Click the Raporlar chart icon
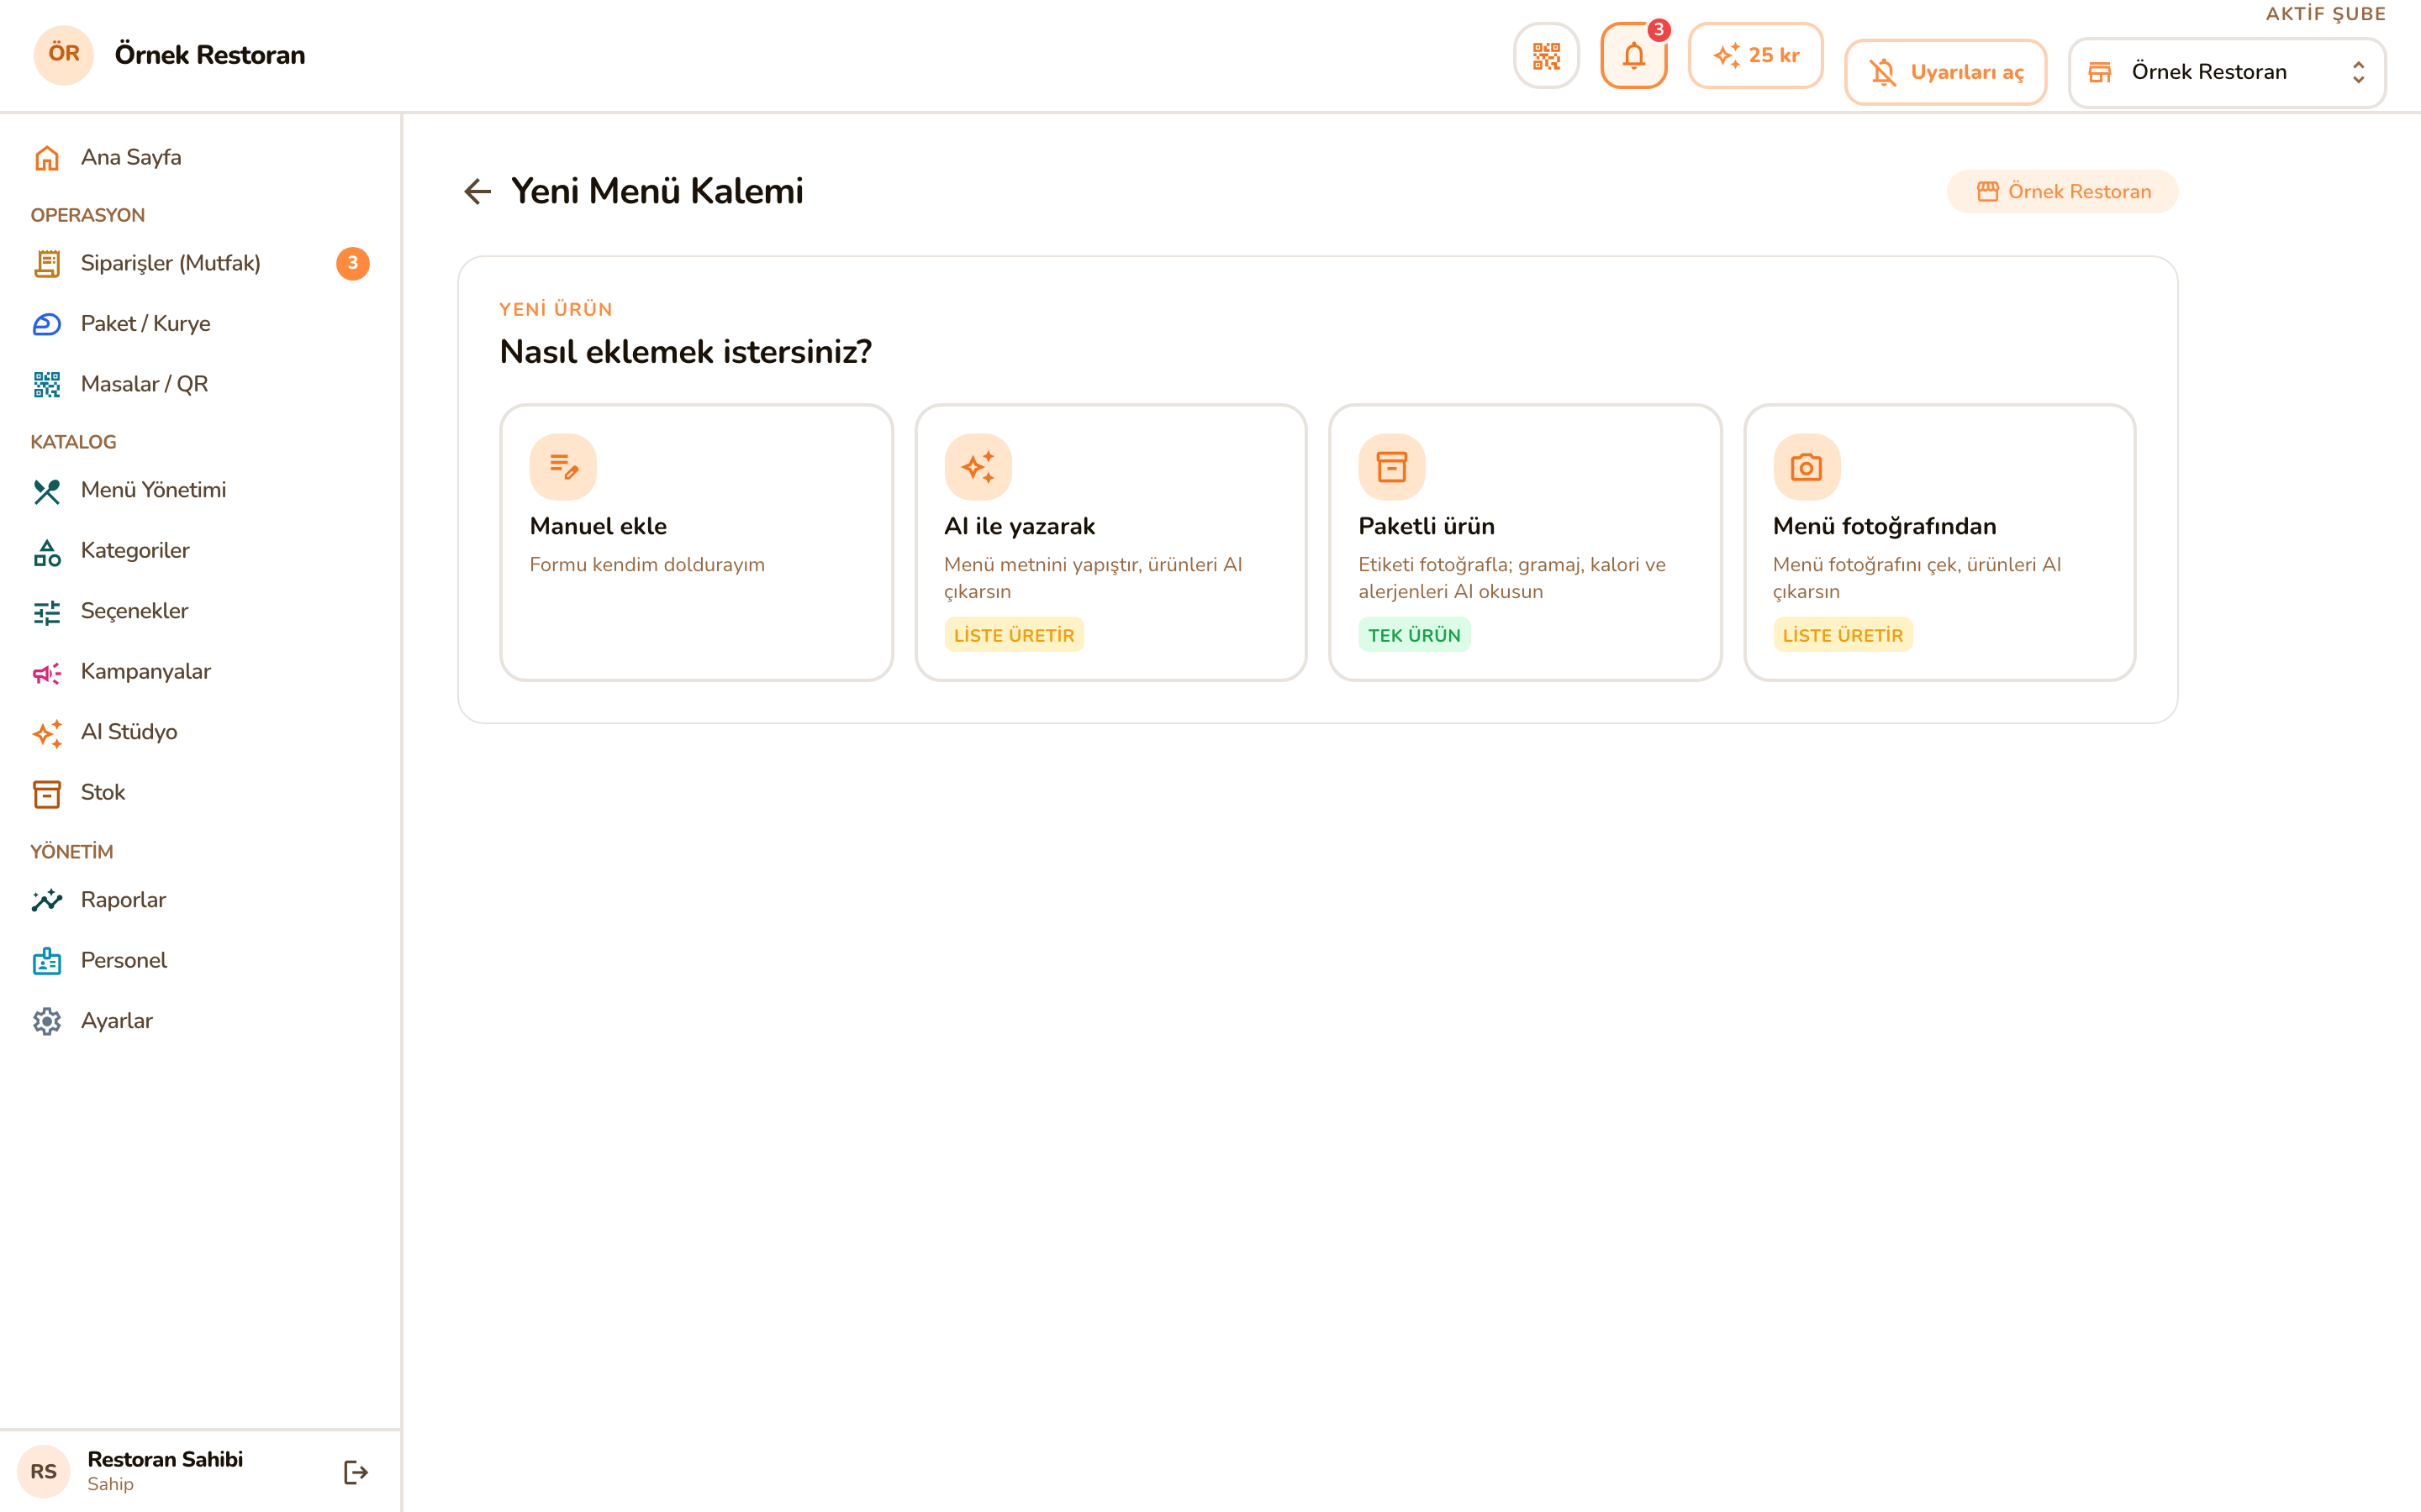Viewport: 2421px width, 1512px height. (47, 900)
